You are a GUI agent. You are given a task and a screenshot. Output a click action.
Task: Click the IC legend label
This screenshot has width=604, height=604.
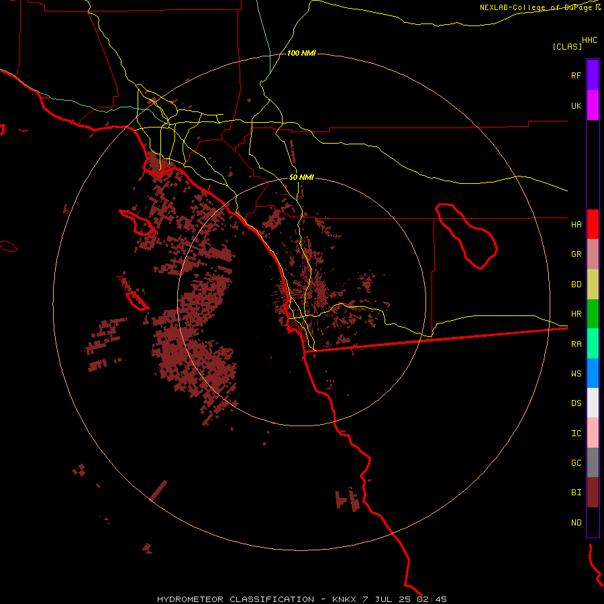click(576, 434)
